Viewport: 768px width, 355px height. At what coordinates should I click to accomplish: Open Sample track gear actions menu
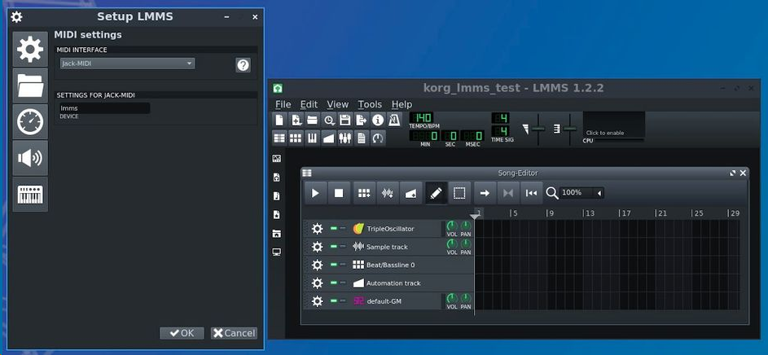tap(318, 247)
